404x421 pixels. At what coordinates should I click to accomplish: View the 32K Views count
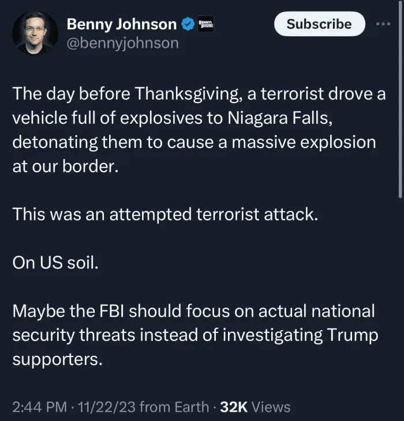pyautogui.click(x=255, y=407)
